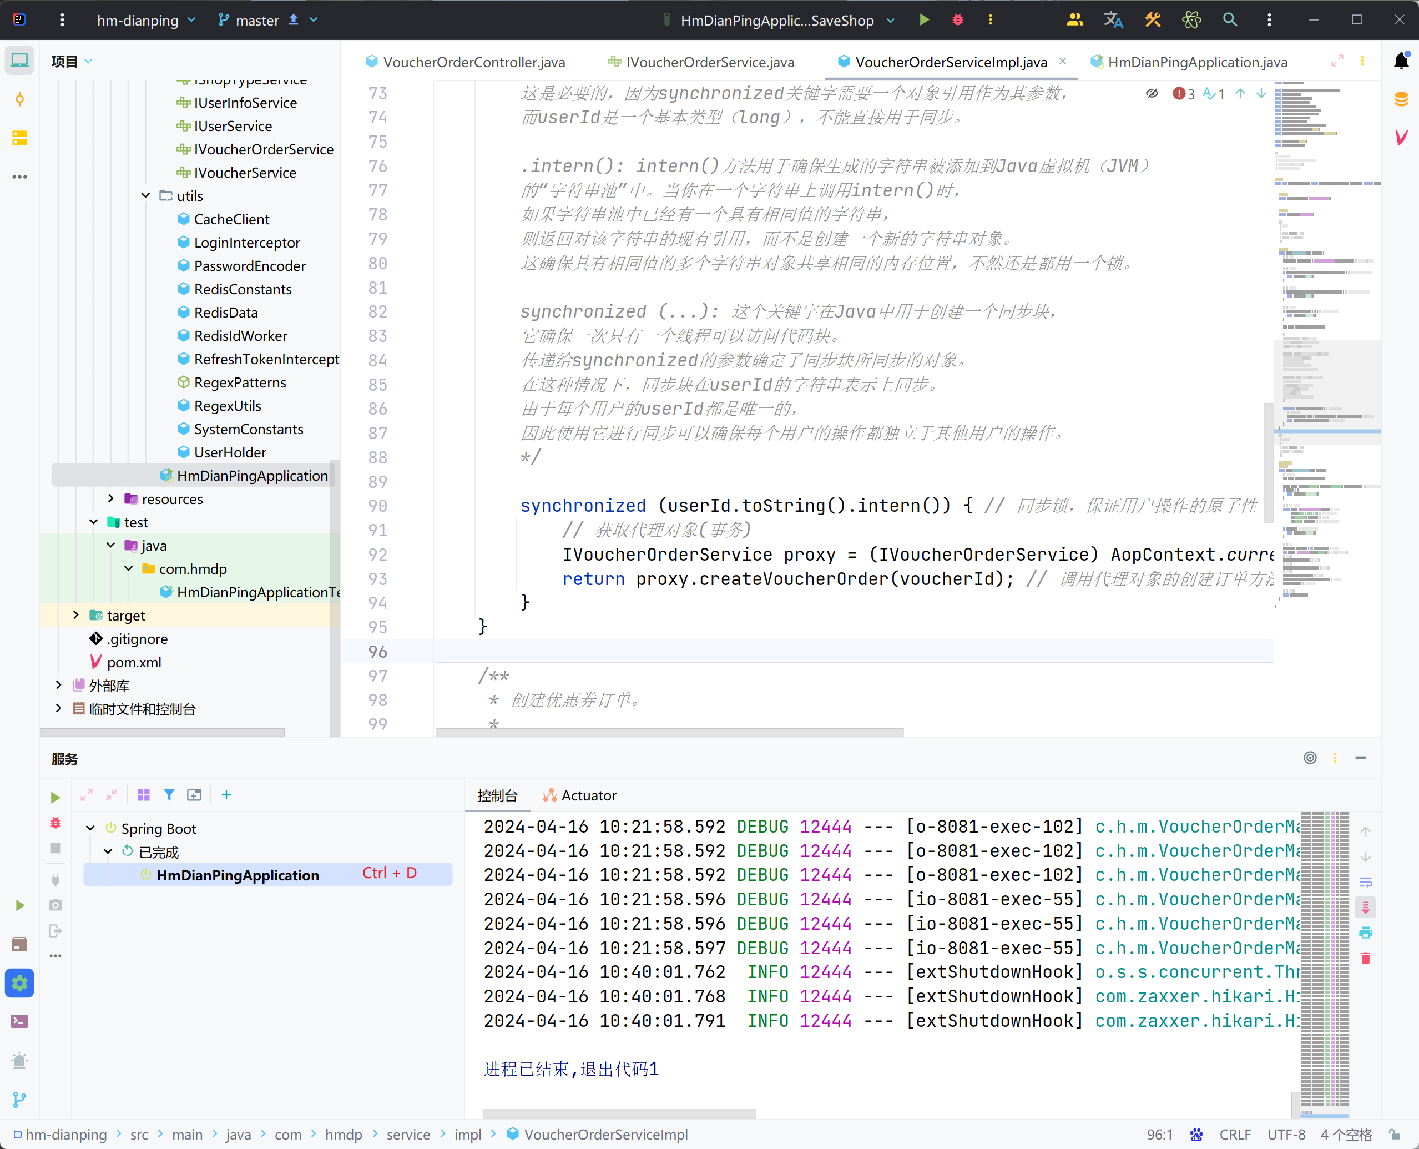
Task: Toggle soft-wrap in the console
Action: pyautogui.click(x=1365, y=882)
